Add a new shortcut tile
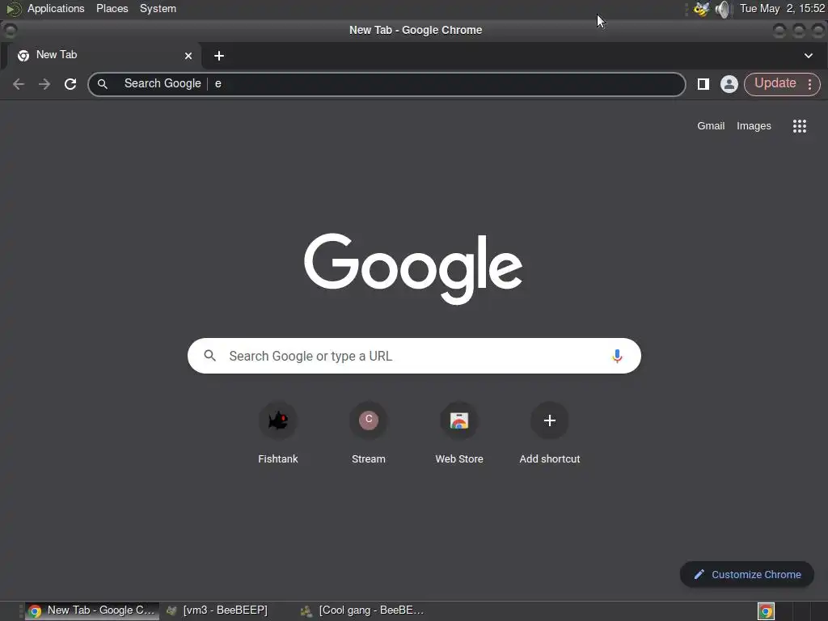828x621 pixels. click(x=550, y=433)
